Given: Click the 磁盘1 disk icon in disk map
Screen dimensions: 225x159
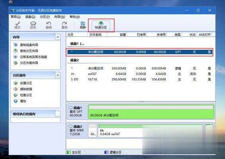Looking at the screenshot, I should pos(70,108).
